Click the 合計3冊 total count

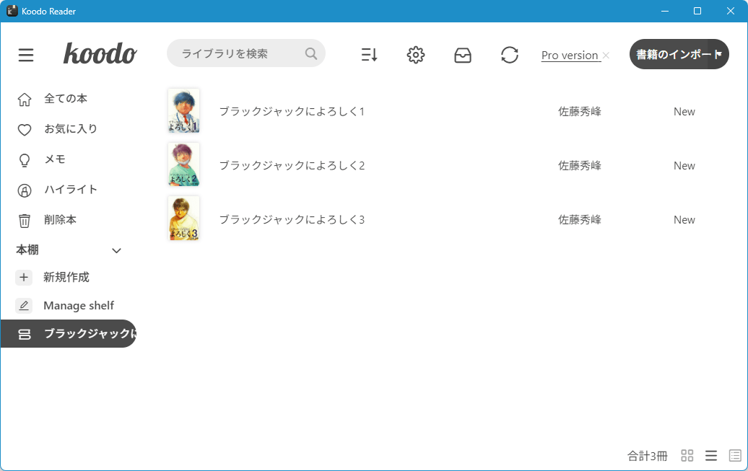[647, 457]
